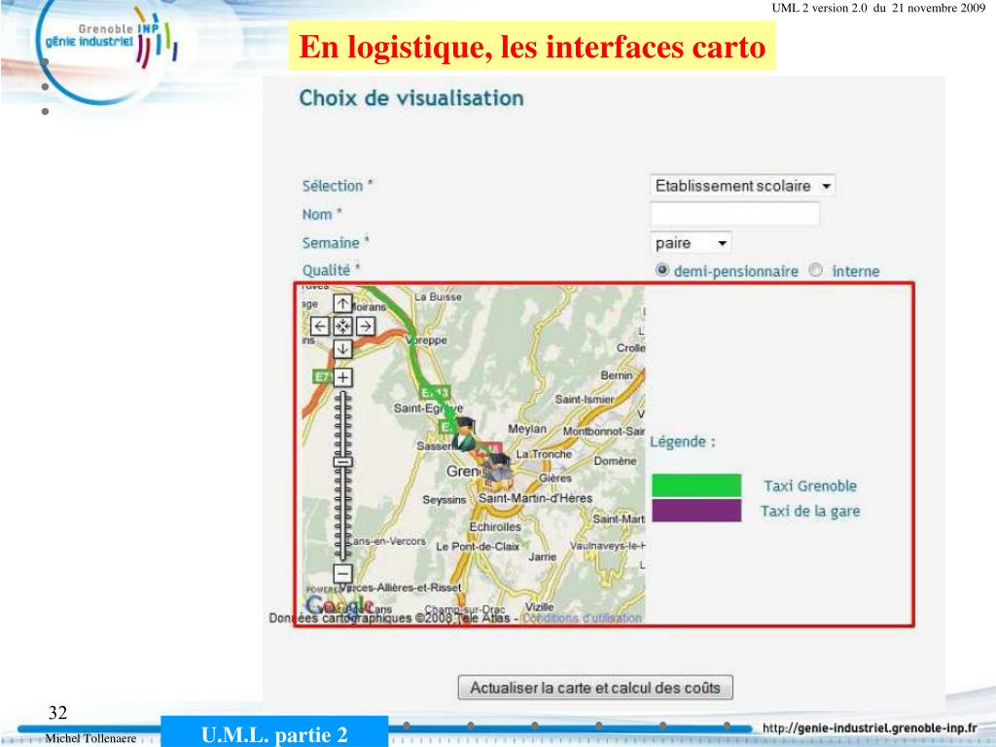Click the Taxi Grenoble legend label
Viewport: 996px width, 747px height.
click(810, 486)
